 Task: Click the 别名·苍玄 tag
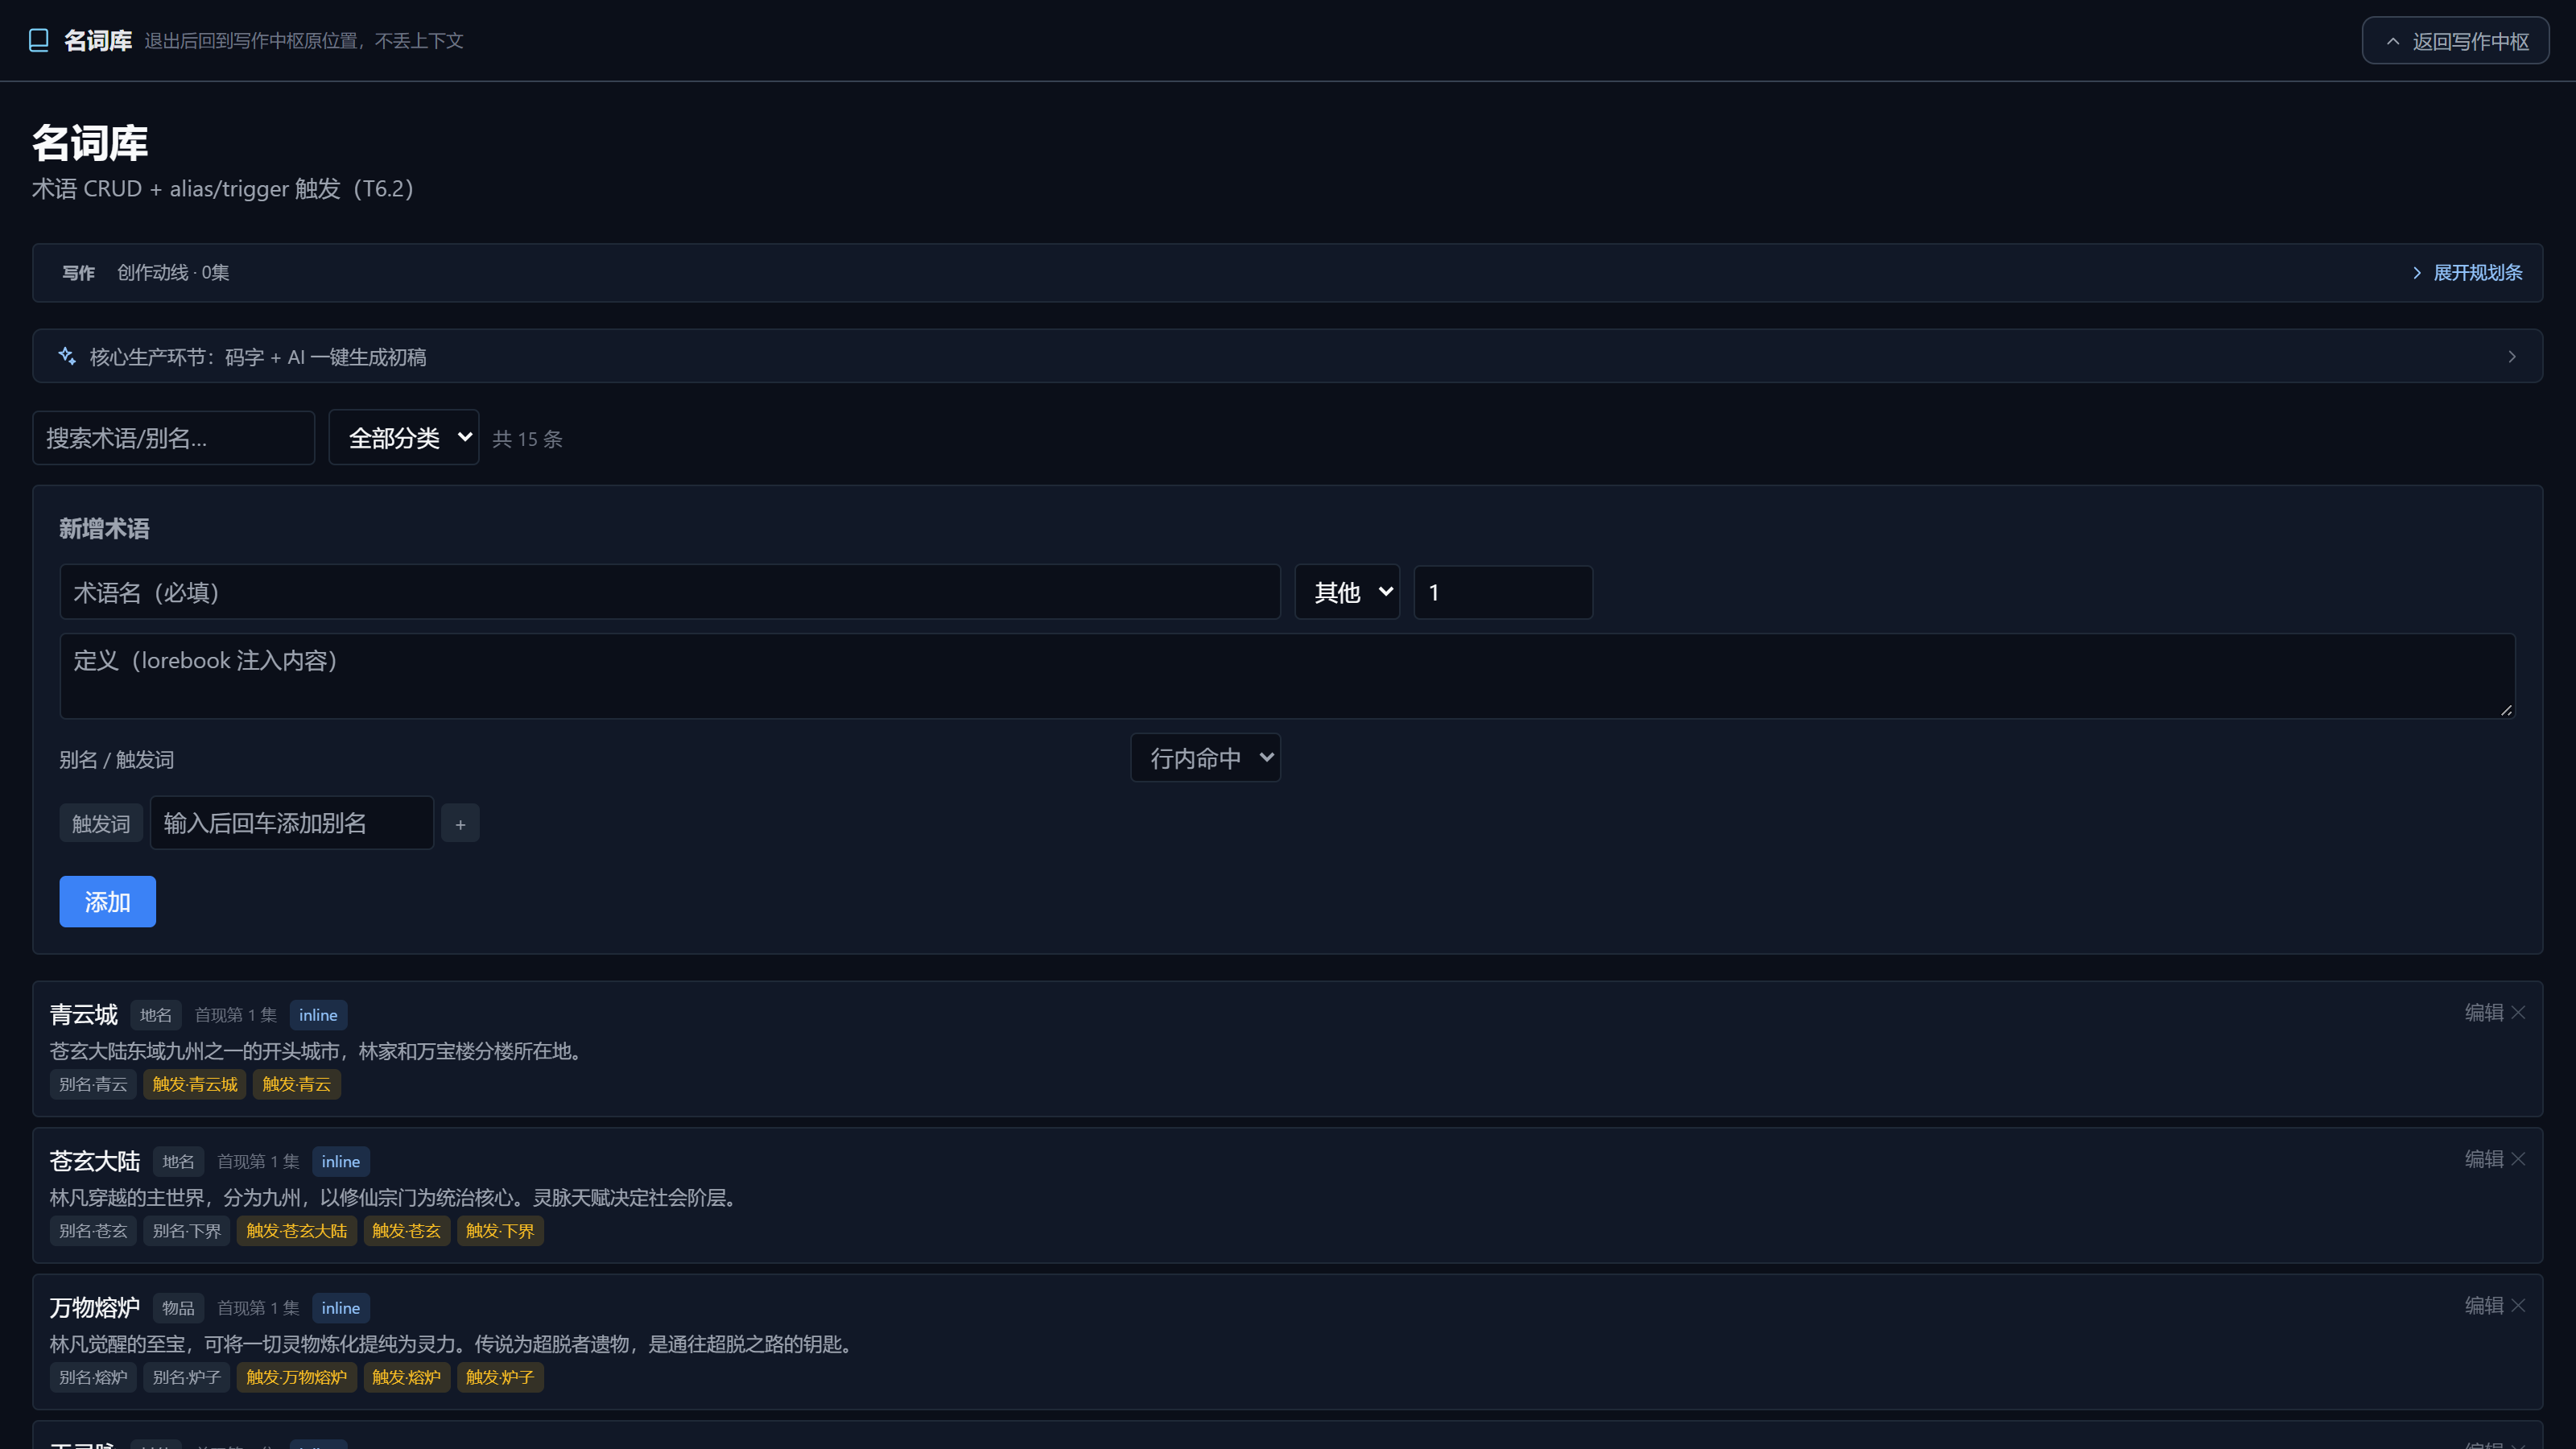click(x=93, y=1231)
